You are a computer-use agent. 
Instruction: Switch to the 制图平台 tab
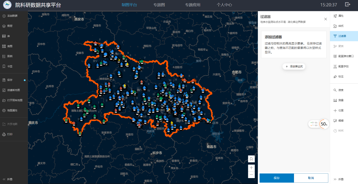[x=129, y=5]
